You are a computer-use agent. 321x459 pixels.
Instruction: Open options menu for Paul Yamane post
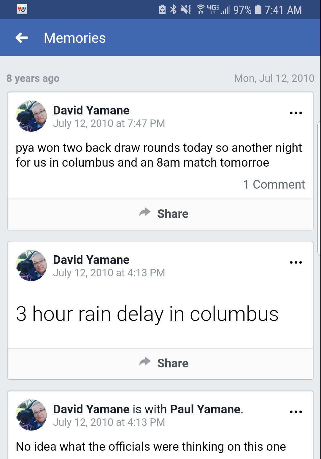point(295,412)
